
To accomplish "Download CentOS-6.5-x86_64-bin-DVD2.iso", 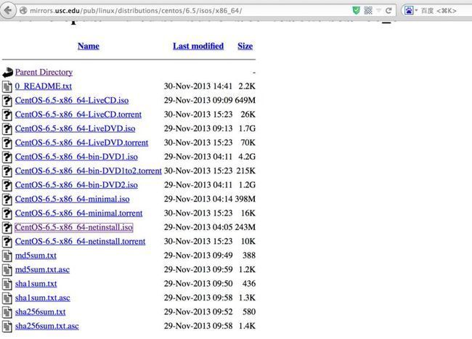I will point(76,185).
